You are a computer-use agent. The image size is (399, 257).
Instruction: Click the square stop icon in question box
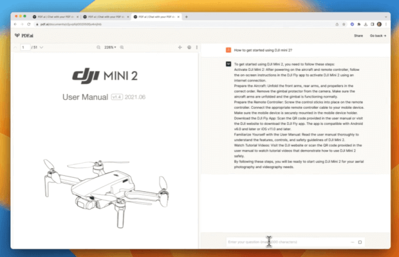coord(360,242)
